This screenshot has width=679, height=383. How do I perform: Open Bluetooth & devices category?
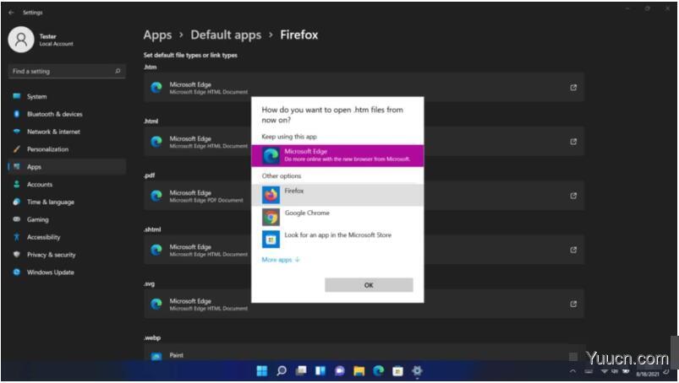click(67, 114)
